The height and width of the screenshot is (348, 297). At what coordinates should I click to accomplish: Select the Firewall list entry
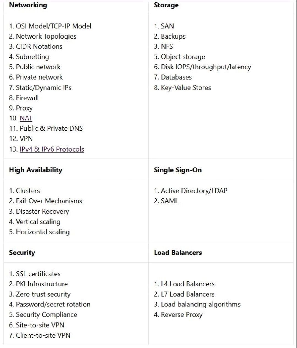[24, 98]
